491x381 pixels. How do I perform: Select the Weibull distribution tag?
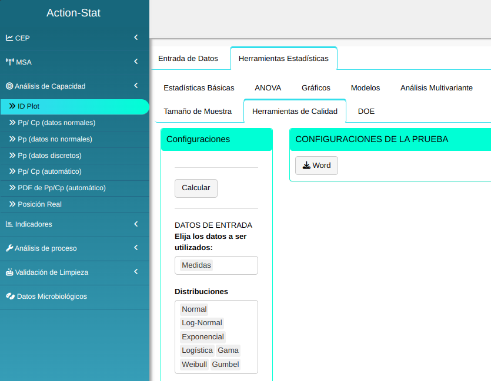tap(194, 365)
